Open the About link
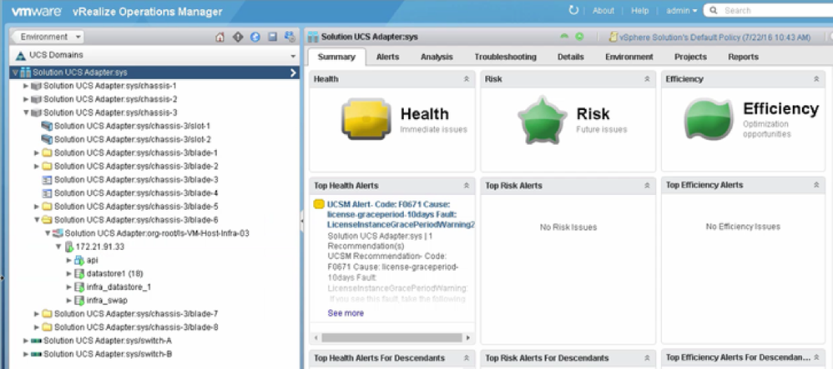 (x=603, y=11)
